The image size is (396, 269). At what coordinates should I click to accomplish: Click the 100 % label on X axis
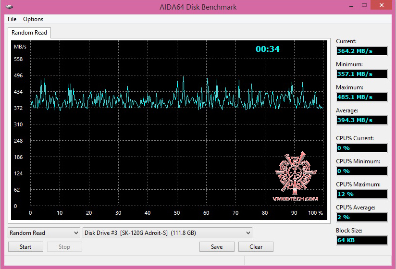tap(315, 213)
